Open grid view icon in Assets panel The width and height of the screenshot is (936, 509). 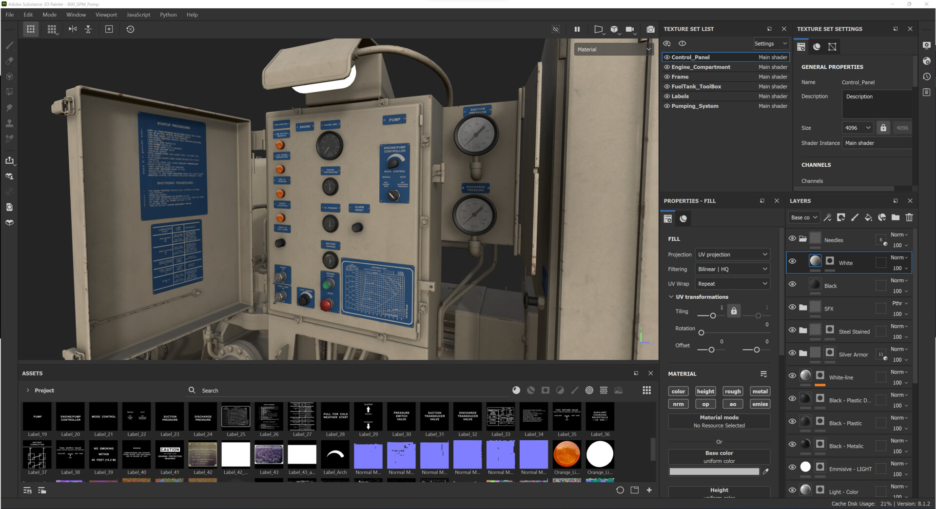pos(646,391)
